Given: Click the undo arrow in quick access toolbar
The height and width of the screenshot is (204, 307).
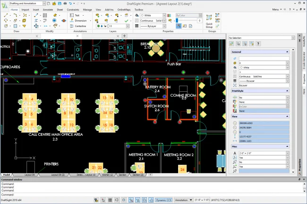Looking at the screenshot, I should pos(70,3).
